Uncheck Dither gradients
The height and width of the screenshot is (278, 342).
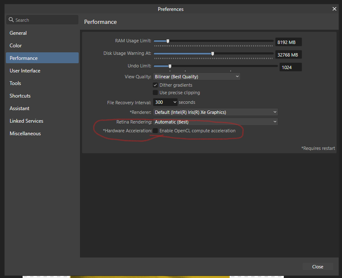pyautogui.click(x=155, y=85)
